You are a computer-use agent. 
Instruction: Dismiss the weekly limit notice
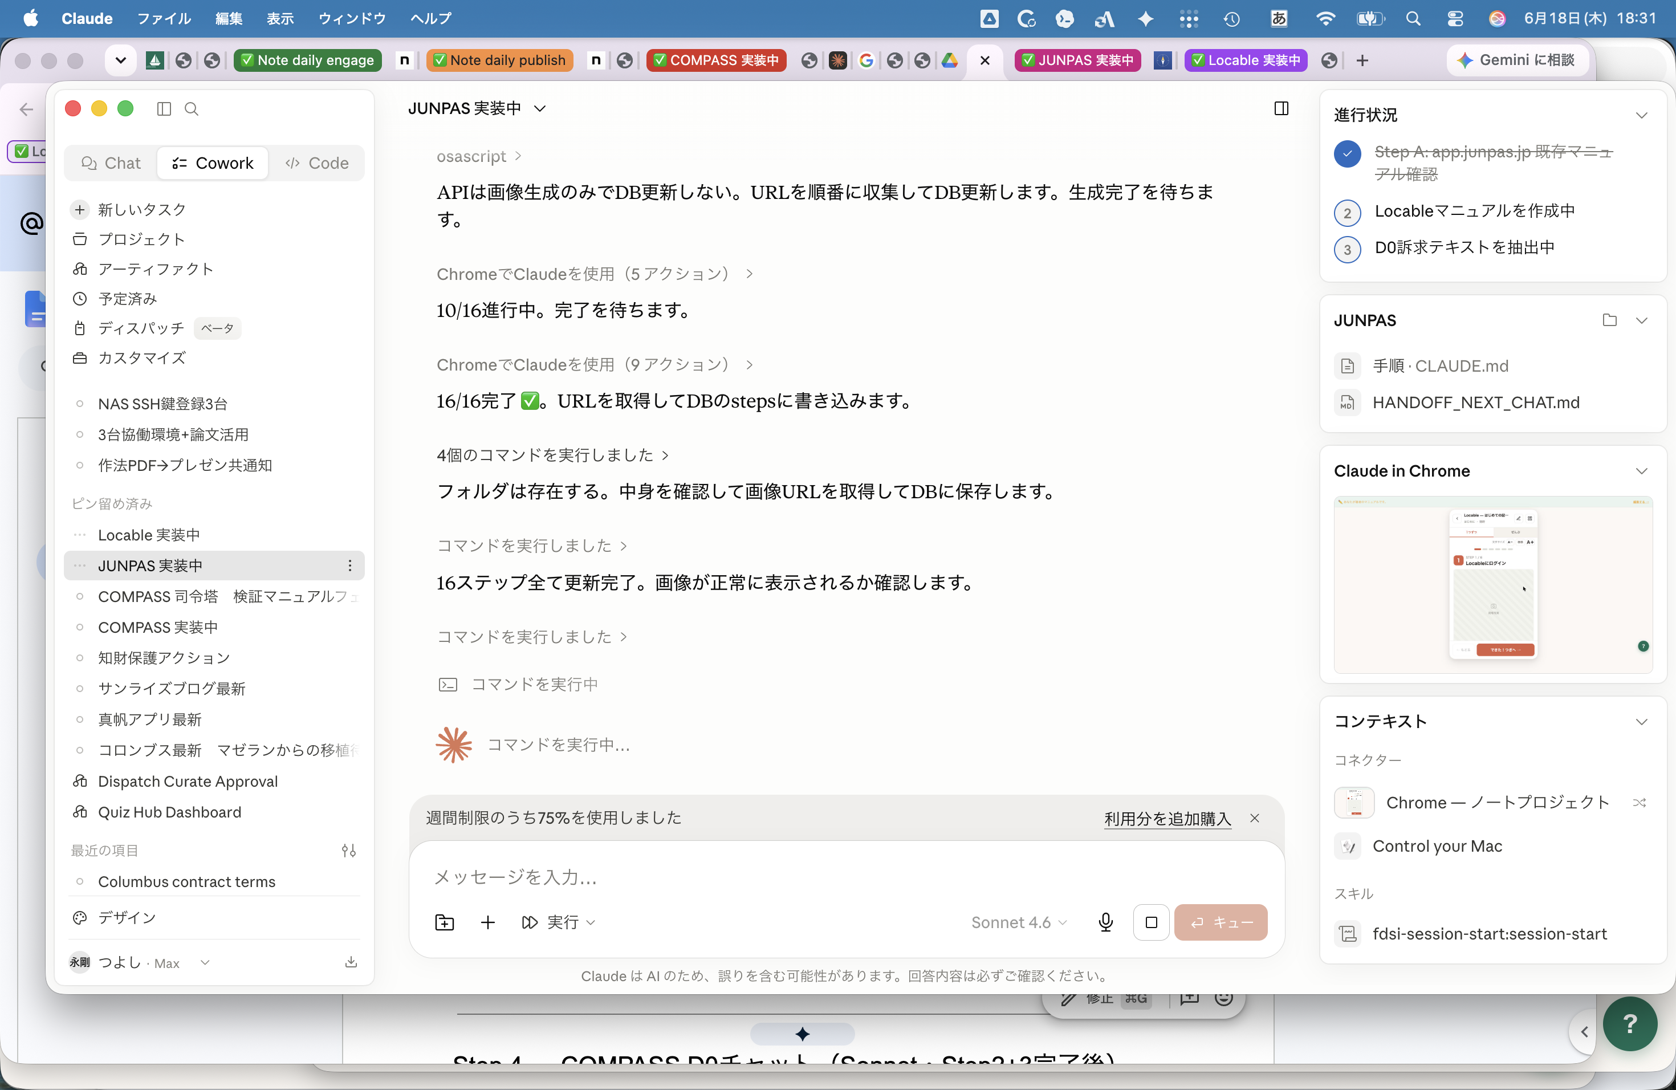(x=1254, y=818)
